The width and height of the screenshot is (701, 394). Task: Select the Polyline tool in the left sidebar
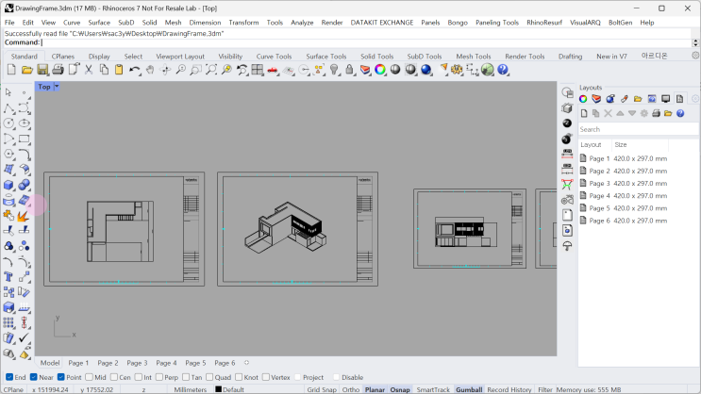pyautogui.click(x=8, y=108)
